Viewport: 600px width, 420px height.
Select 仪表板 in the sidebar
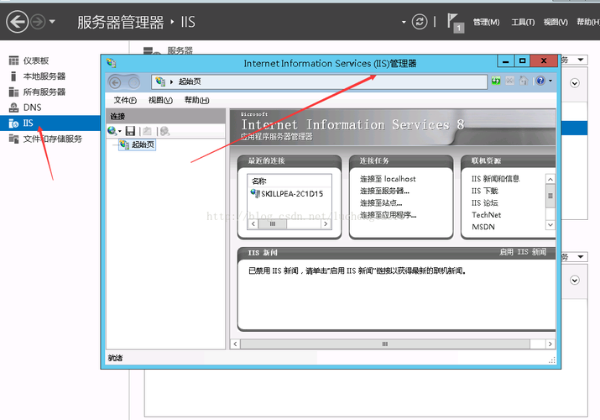point(36,60)
